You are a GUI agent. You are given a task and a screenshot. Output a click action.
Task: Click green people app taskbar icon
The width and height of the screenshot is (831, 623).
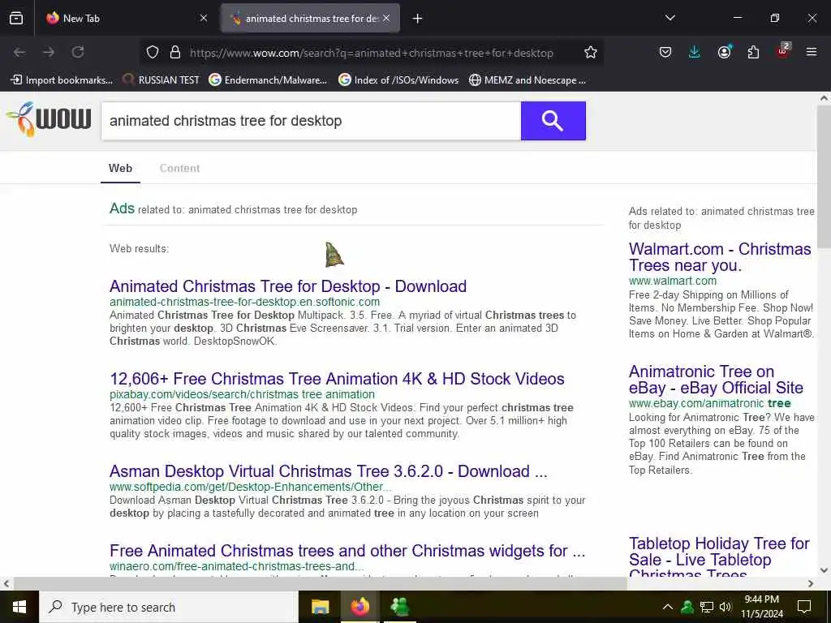point(400,607)
